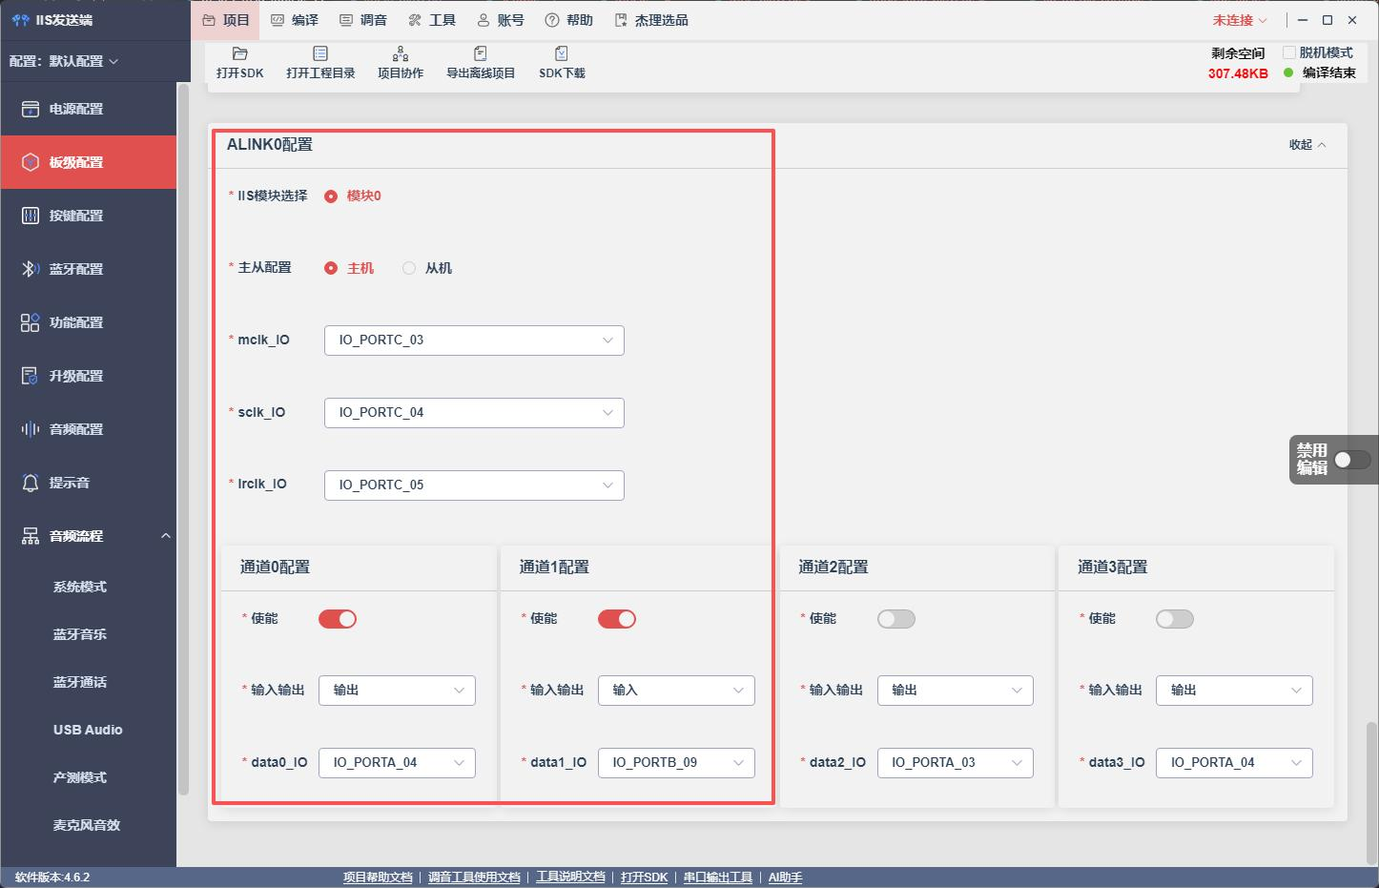Click SDK下载 download icon

click(562, 53)
